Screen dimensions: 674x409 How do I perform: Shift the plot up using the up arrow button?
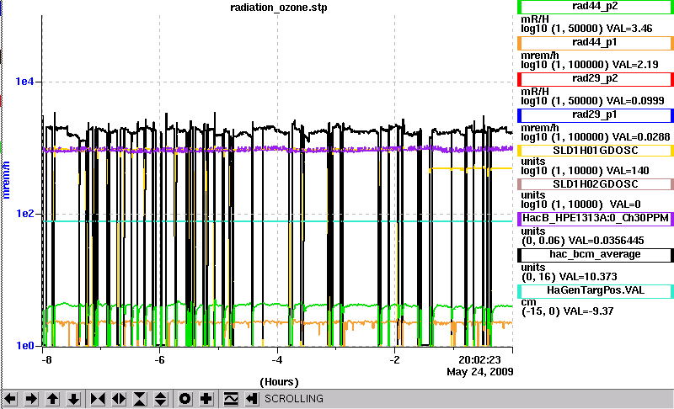click(52, 399)
